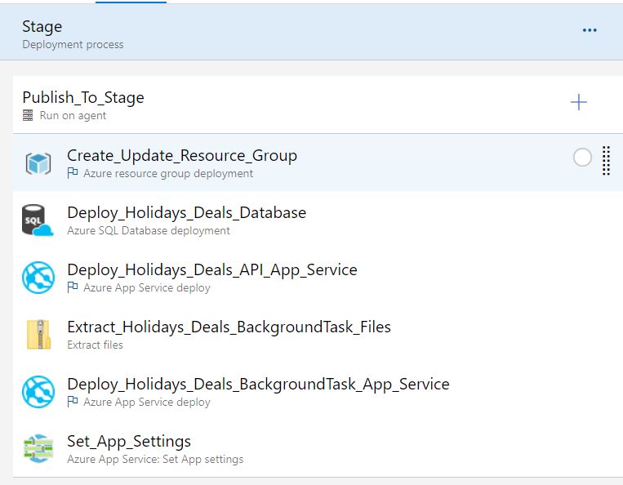The image size is (623, 485).
Task: Grab the dotted drag handle on Create_Update_Resource_Group
Action: (606, 161)
